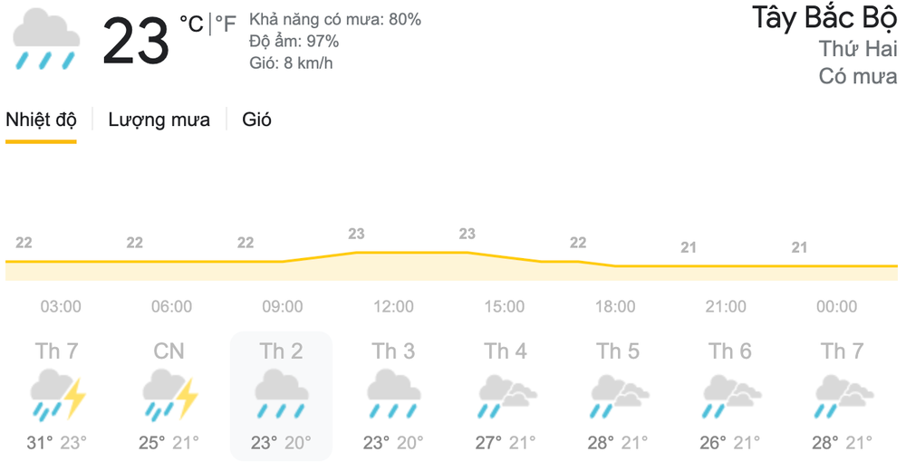This screenshot has width=906, height=471.
Task: Select the 15:00 hour label
Action: (505, 306)
